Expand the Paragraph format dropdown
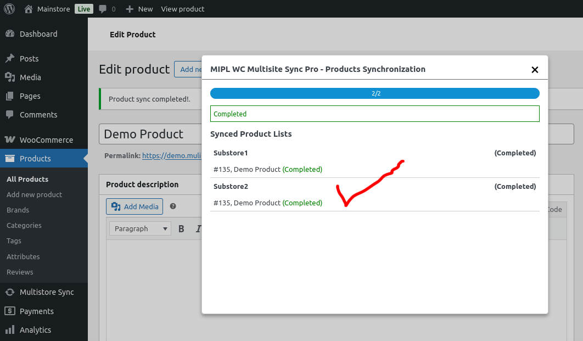583x341 pixels. point(140,228)
